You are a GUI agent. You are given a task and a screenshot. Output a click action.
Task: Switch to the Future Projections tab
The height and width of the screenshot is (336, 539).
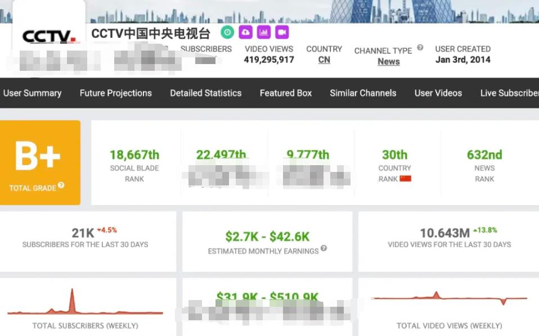[x=115, y=93]
